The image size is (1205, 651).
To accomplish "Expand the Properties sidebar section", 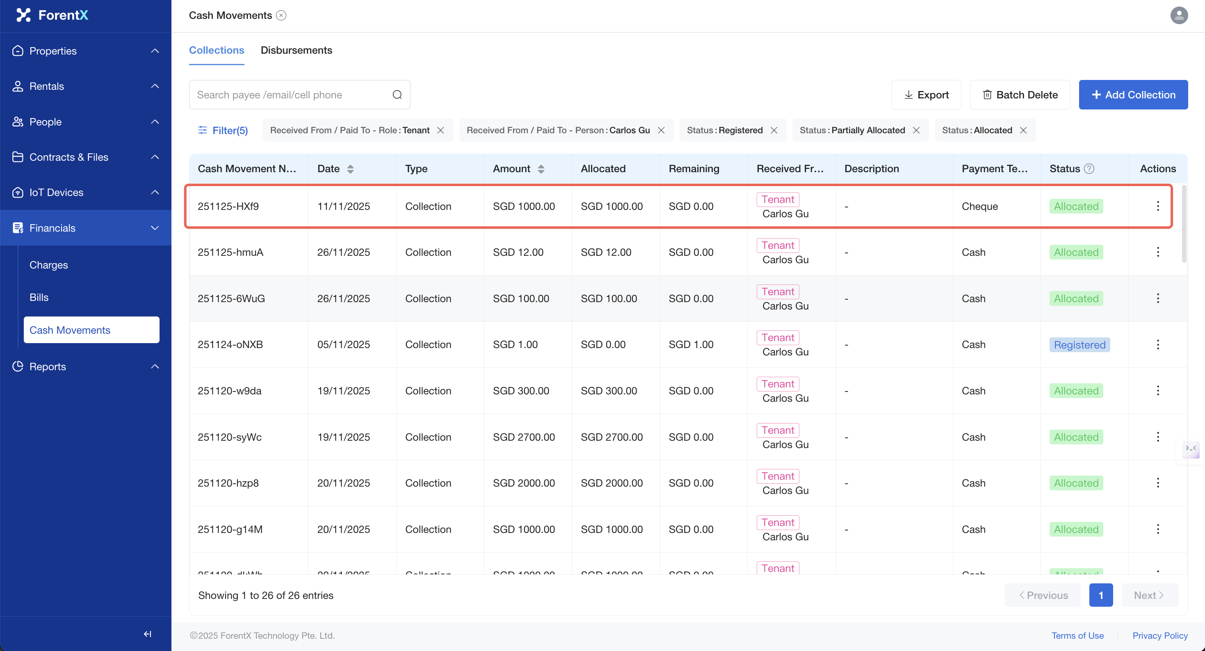I will pyautogui.click(x=86, y=51).
